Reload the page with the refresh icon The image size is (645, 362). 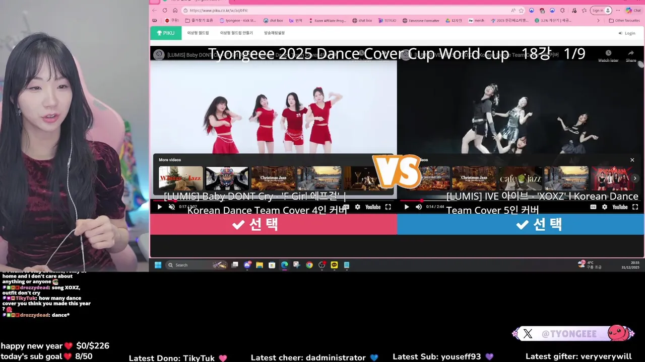click(165, 10)
